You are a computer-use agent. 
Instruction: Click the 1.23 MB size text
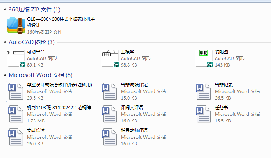point(36,121)
